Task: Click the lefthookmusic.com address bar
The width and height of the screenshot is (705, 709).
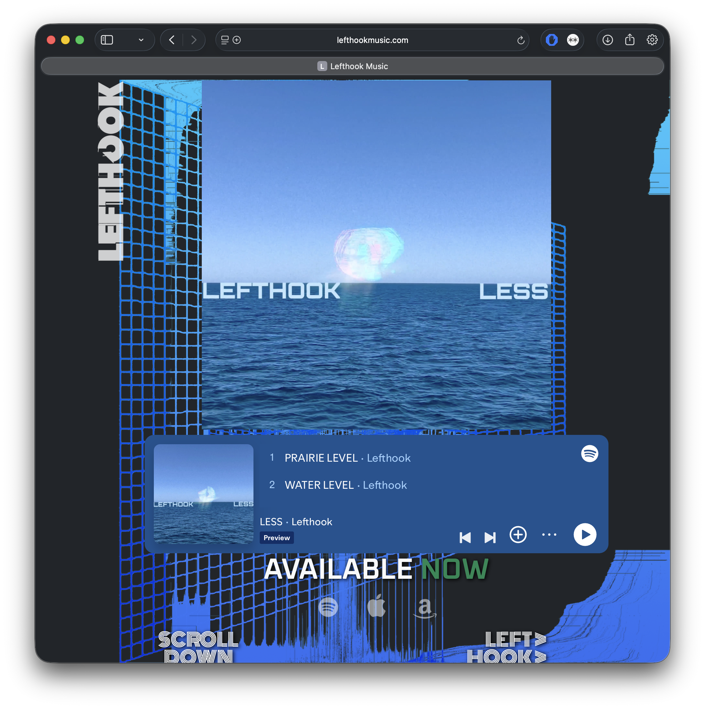Action: [x=372, y=40]
